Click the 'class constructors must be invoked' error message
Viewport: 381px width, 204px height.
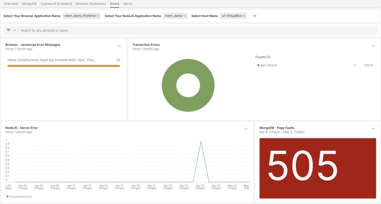click(52, 60)
